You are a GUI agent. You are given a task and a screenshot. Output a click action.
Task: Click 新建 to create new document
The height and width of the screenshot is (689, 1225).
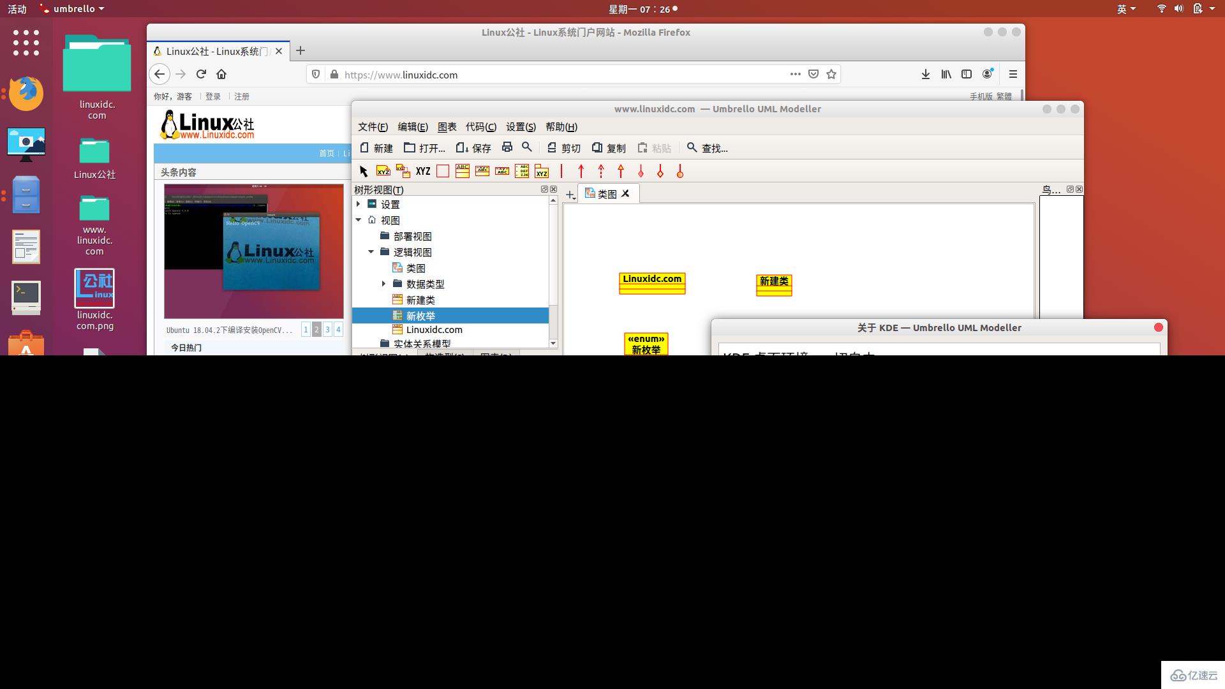376,148
